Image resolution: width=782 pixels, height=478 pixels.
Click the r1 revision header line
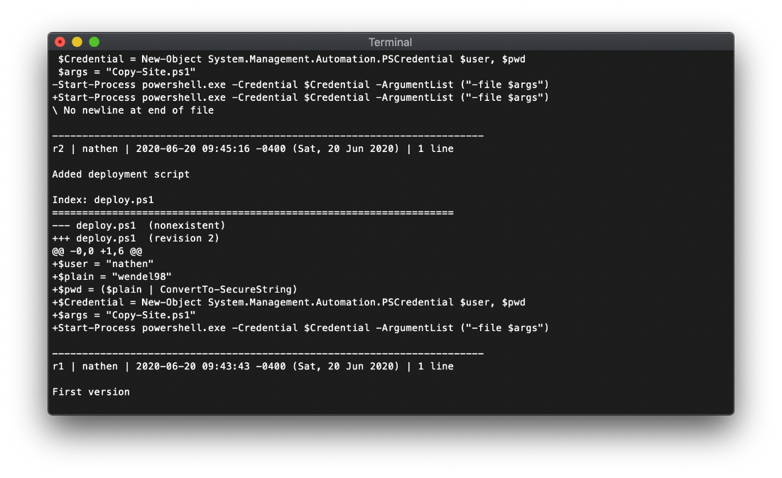[x=253, y=366]
